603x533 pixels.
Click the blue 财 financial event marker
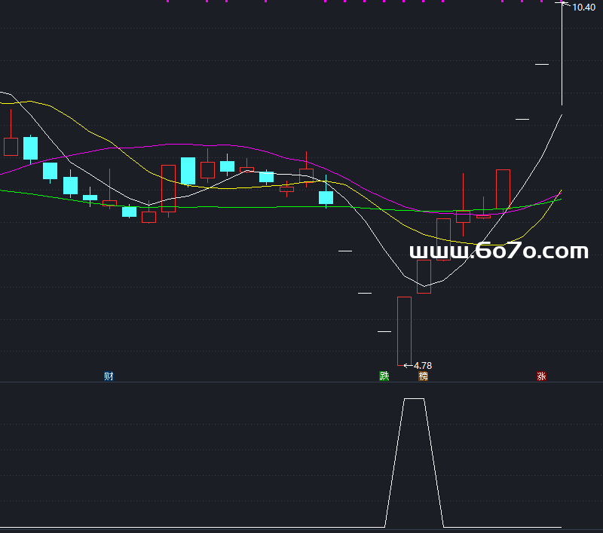pos(109,376)
